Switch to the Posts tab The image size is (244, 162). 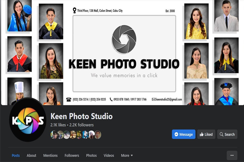(x=16, y=156)
